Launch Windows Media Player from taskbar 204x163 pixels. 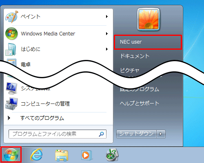(86, 155)
